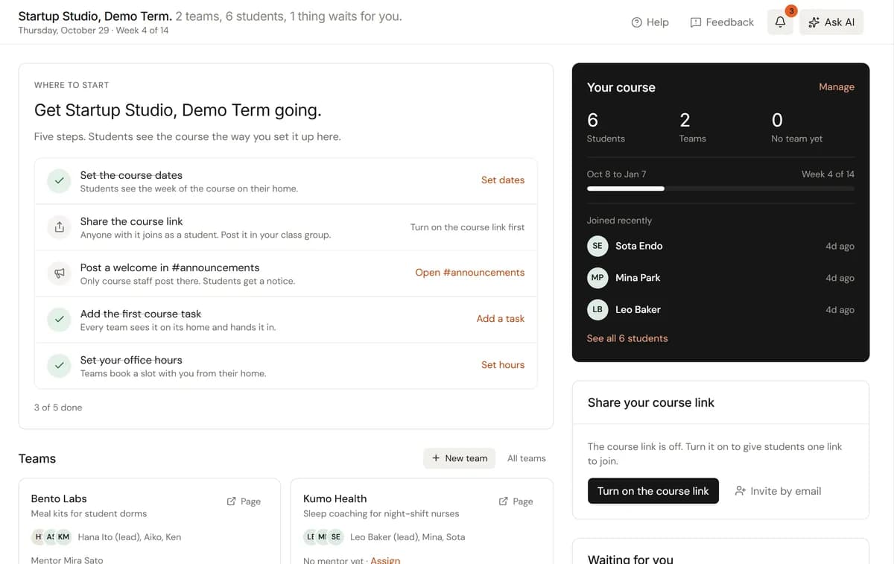Click 'Leo Baker (lead), Mina, Sota' member list
Screen dimensions: 894x564
tap(408, 536)
